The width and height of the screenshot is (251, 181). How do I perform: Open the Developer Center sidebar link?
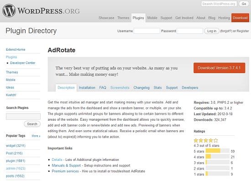22,63
